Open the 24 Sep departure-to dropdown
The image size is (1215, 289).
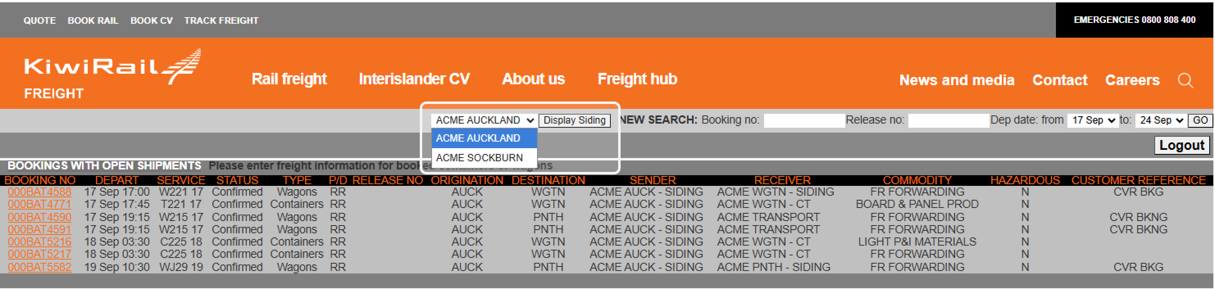pos(1161,120)
